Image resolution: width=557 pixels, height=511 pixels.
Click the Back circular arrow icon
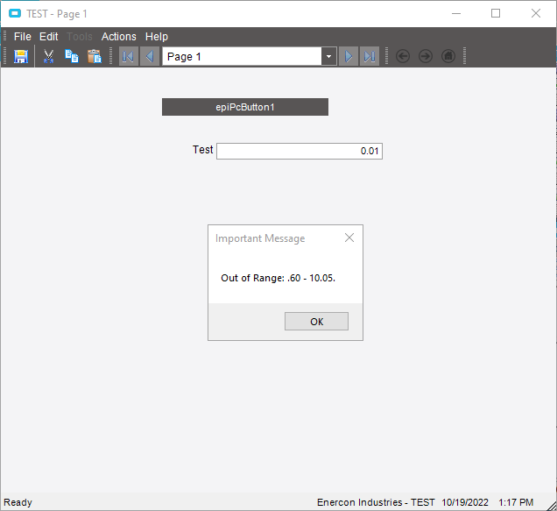(403, 56)
